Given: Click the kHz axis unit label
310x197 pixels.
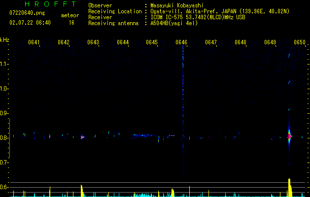Looking at the screenshot, I should (x=4, y=40).
